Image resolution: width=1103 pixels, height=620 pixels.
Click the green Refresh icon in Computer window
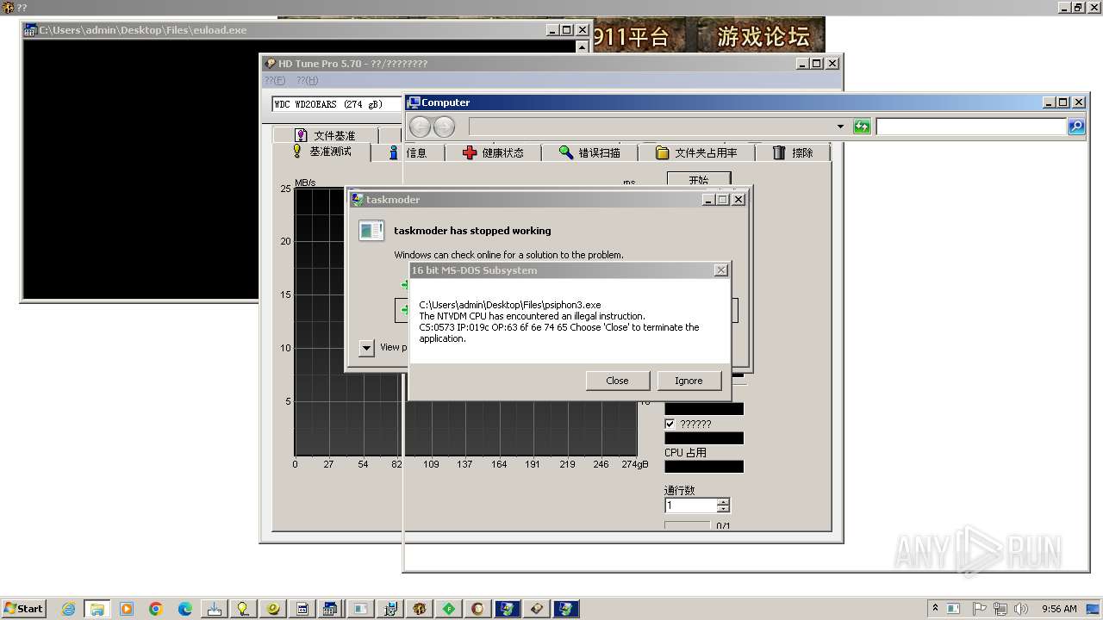tap(862, 127)
